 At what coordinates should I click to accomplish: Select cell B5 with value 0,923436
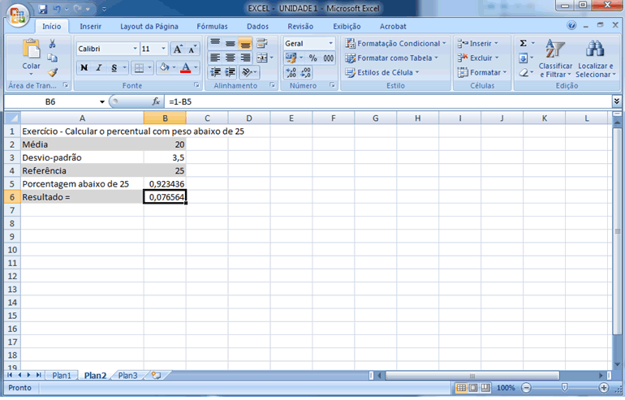coord(165,184)
